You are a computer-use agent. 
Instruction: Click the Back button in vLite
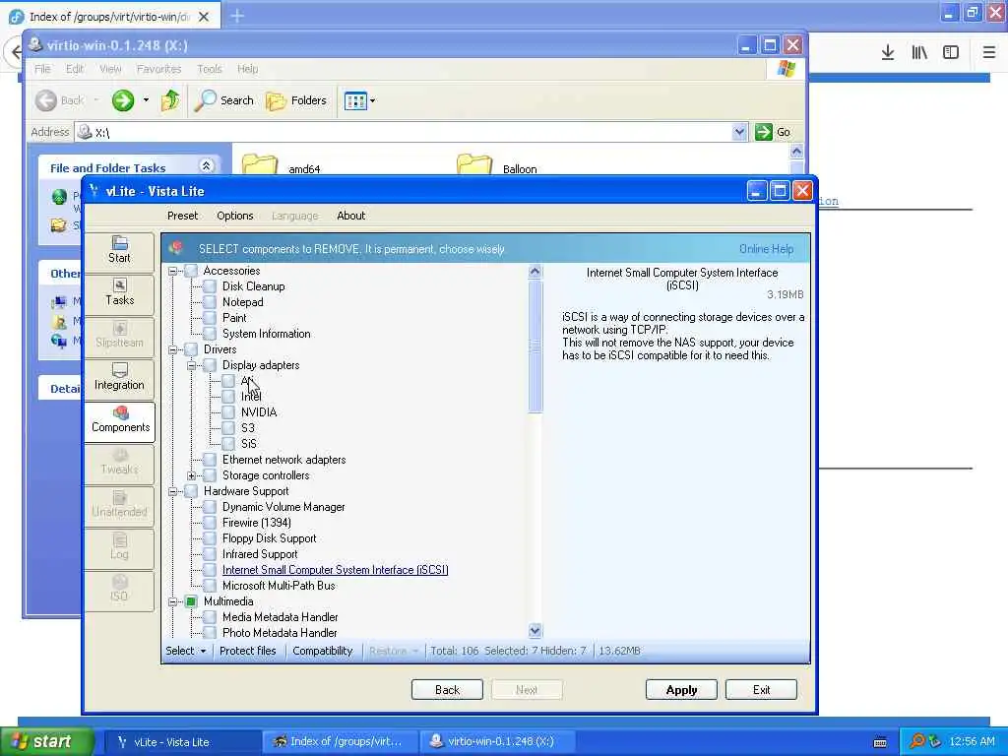[x=447, y=690]
